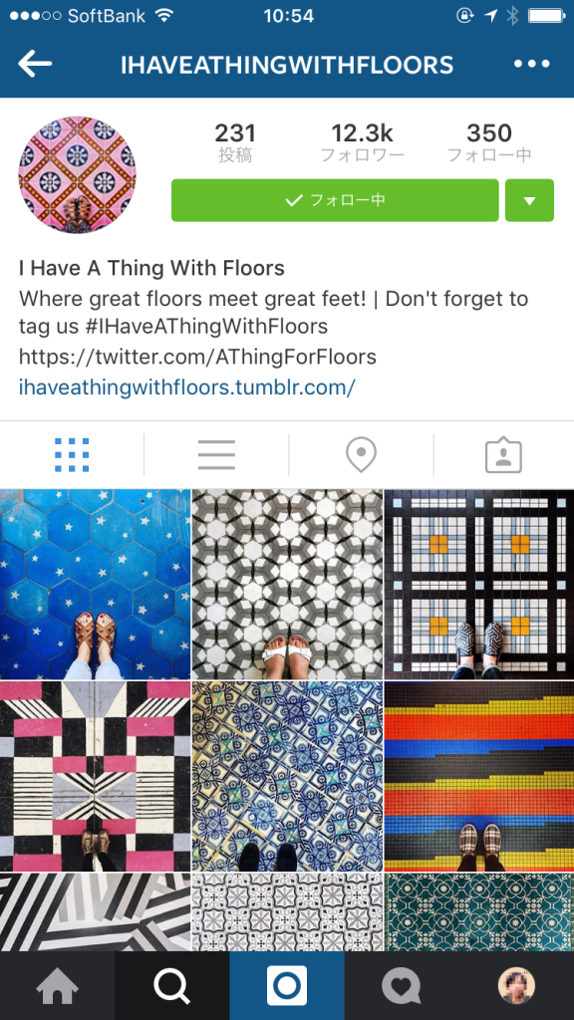574x1020 pixels.
Task: View the 350 フォロー中 following list
Action: pos(489,142)
